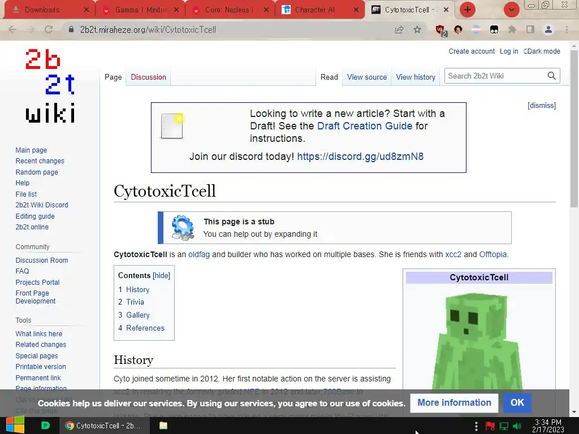Jump to References in the contents
The image size is (579, 434).
[145, 328]
